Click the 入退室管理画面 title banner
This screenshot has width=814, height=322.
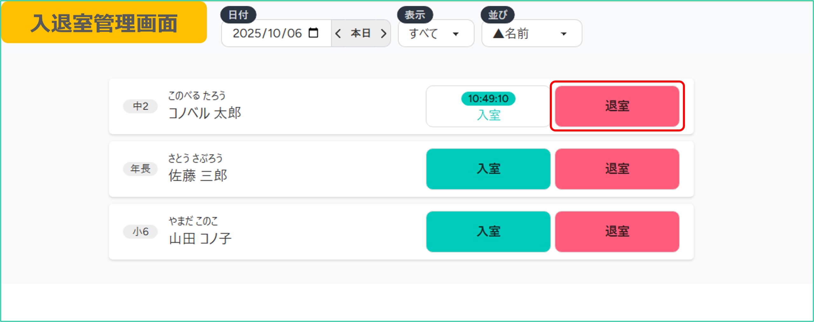click(x=104, y=23)
